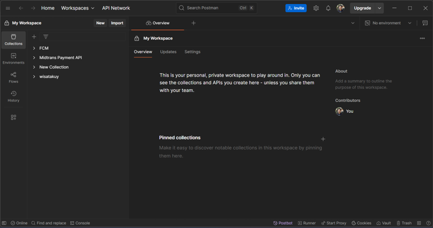This screenshot has width=433, height=228.
Task: Open the Workspaces dropdown
Action: [x=77, y=8]
